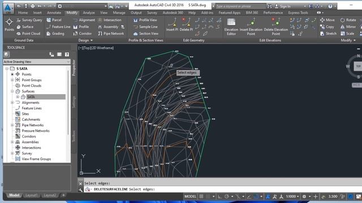The image size is (362, 203).
Task: Click the DELETESURFACELINE command line input
Action: coord(223,189)
